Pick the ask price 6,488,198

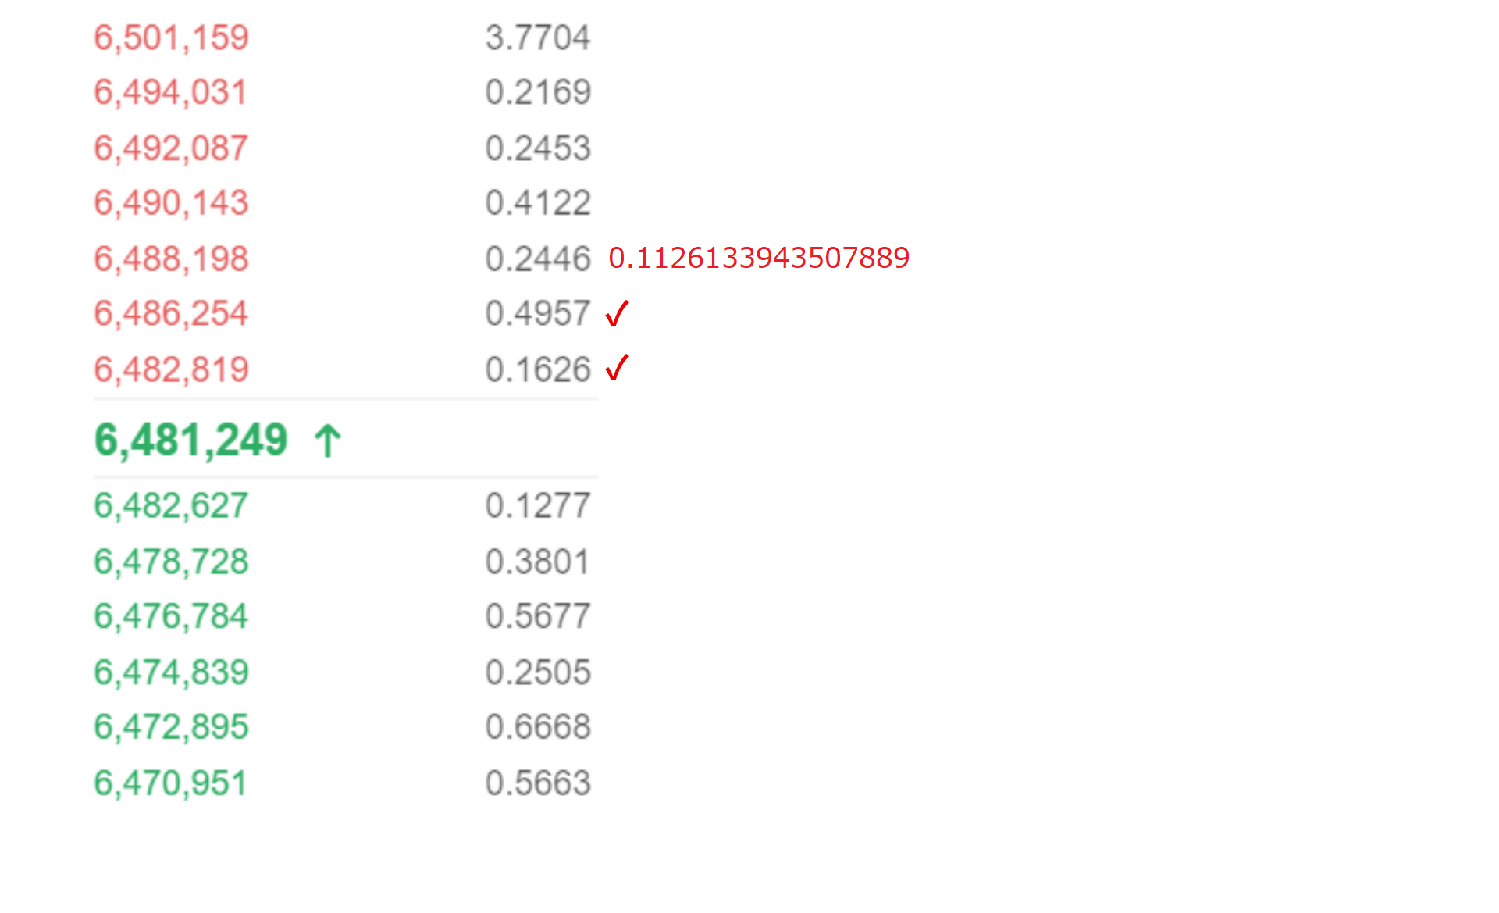point(171,259)
